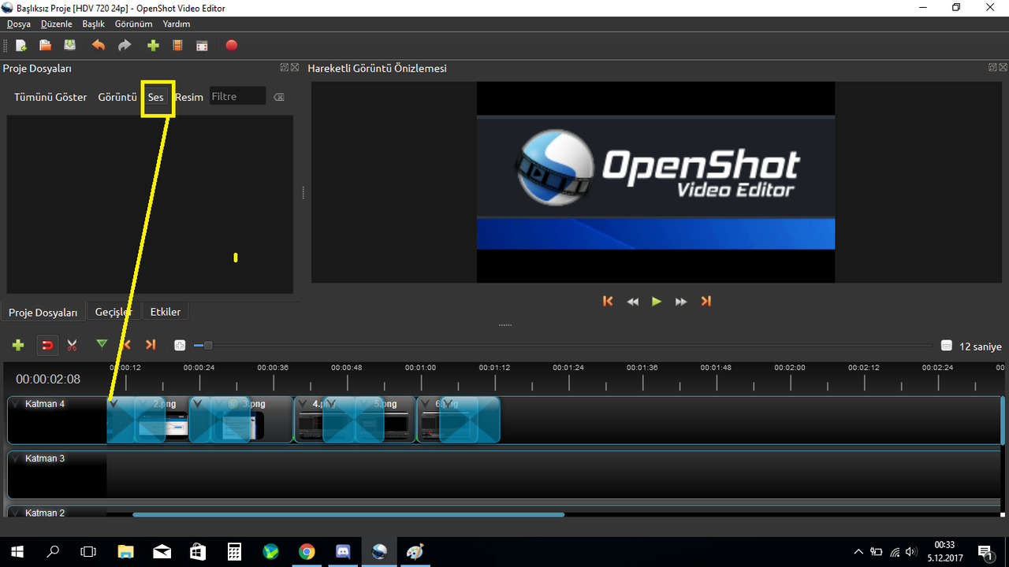Viewport: 1009px width, 567px height.
Task: Filter project files by Görüntü
Action: point(117,97)
